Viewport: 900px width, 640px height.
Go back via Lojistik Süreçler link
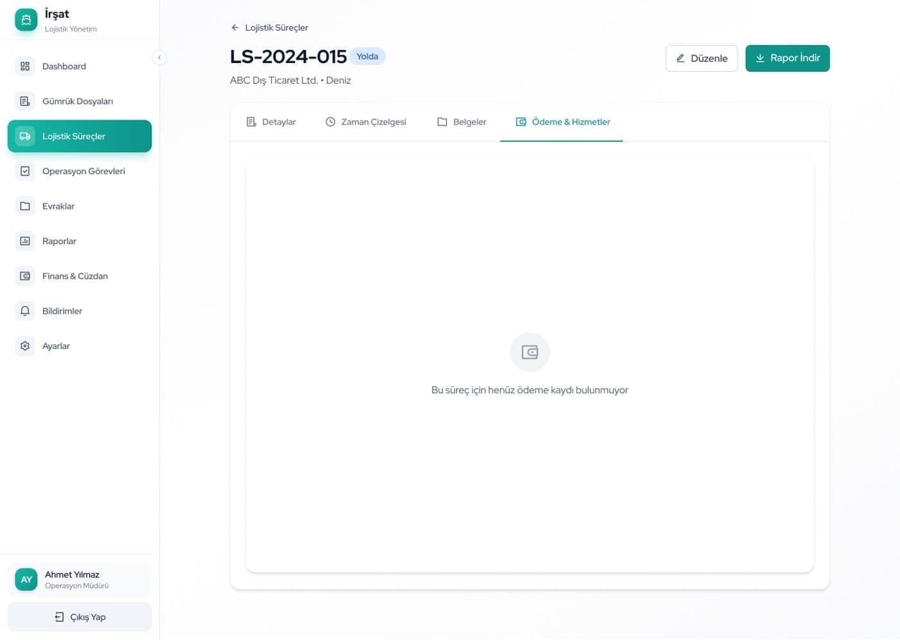pos(270,28)
